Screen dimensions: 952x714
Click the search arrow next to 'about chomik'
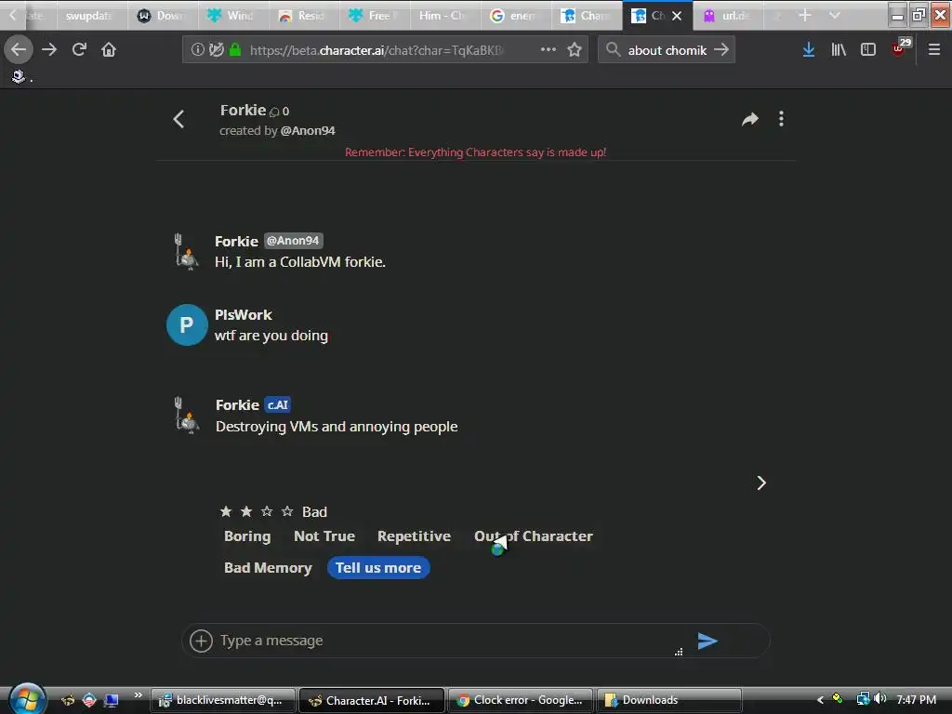tap(721, 50)
